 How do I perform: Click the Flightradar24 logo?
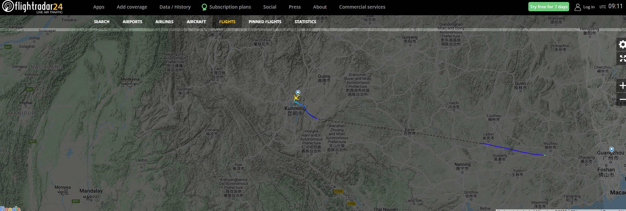click(33, 7)
